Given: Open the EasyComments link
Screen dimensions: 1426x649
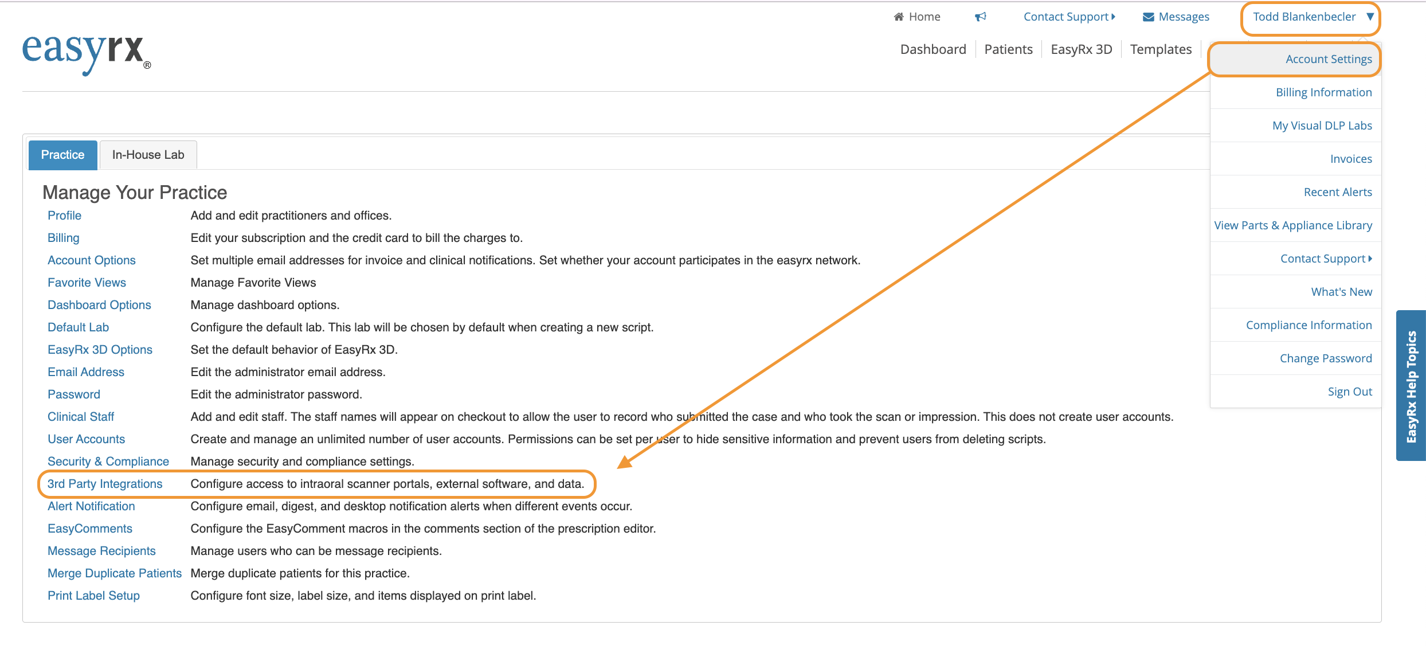Looking at the screenshot, I should pyautogui.click(x=89, y=529).
